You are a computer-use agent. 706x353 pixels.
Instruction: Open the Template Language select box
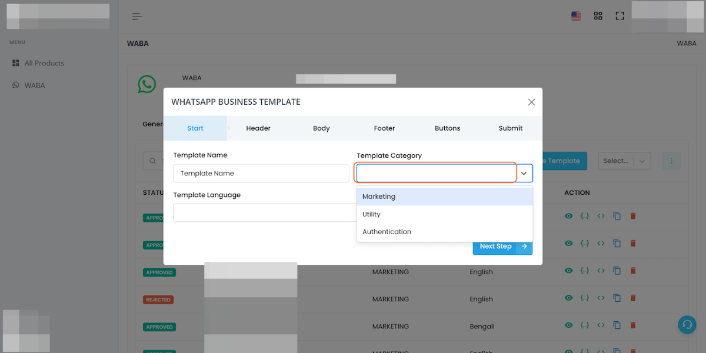point(265,212)
